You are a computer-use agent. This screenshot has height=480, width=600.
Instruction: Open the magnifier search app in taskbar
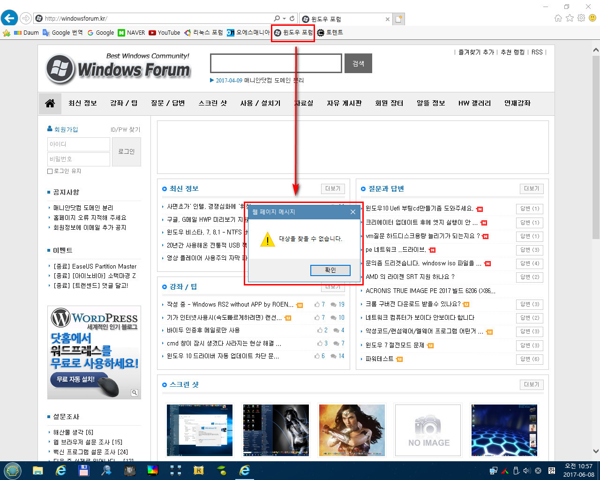pyautogui.click(x=106, y=471)
